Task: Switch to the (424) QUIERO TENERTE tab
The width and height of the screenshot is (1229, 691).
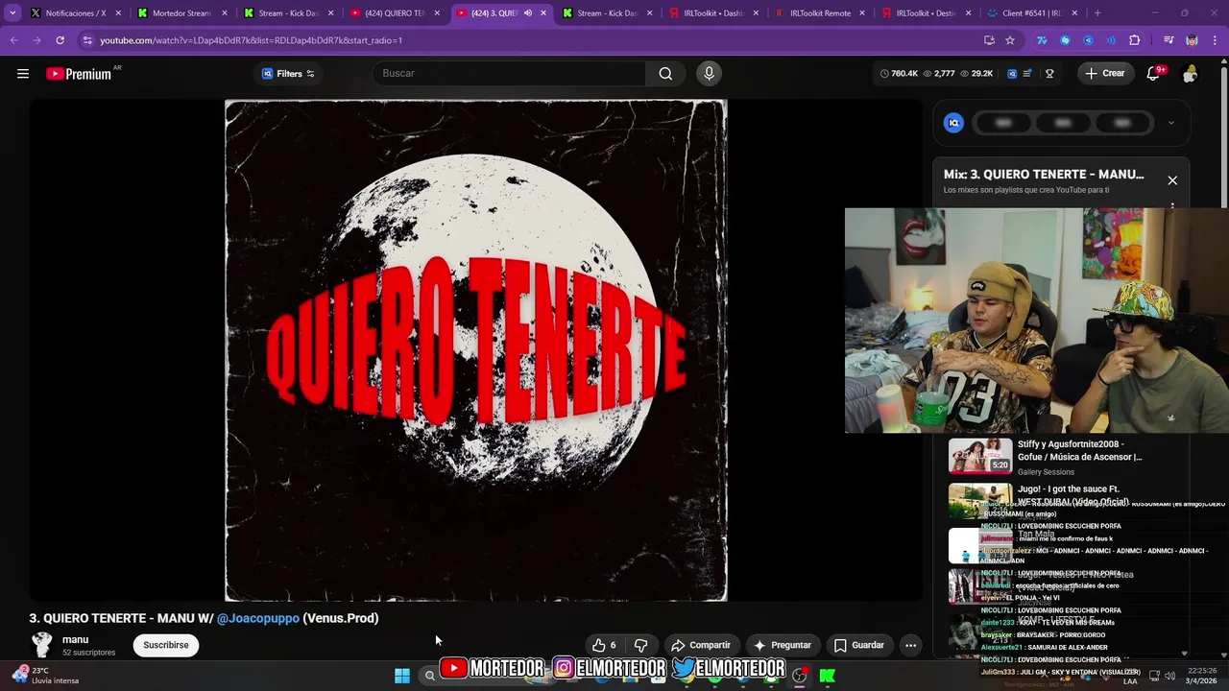Action: (396, 13)
